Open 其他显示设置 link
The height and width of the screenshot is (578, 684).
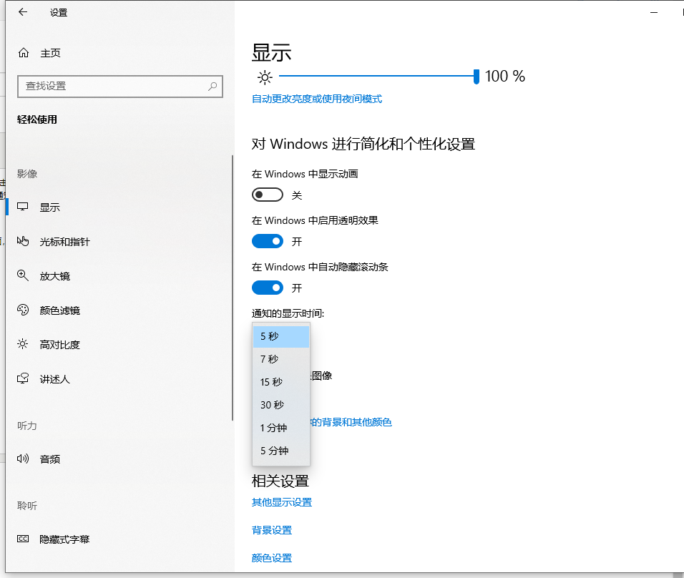click(x=282, y=503)
